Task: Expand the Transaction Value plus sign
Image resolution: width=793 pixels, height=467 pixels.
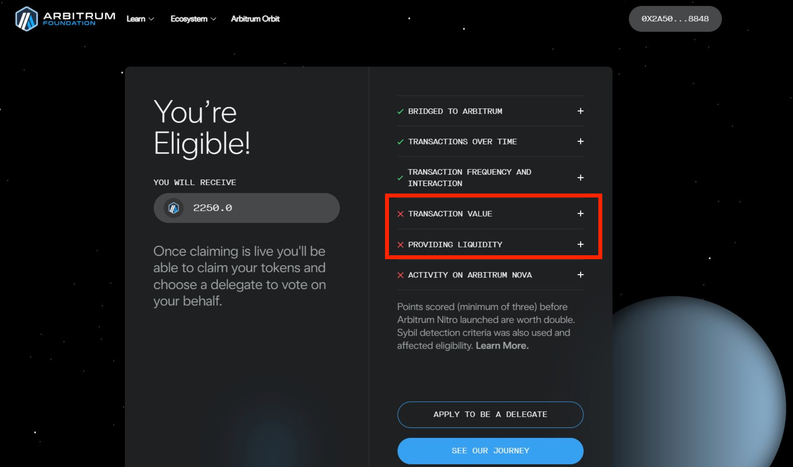Action: [581, 213]
